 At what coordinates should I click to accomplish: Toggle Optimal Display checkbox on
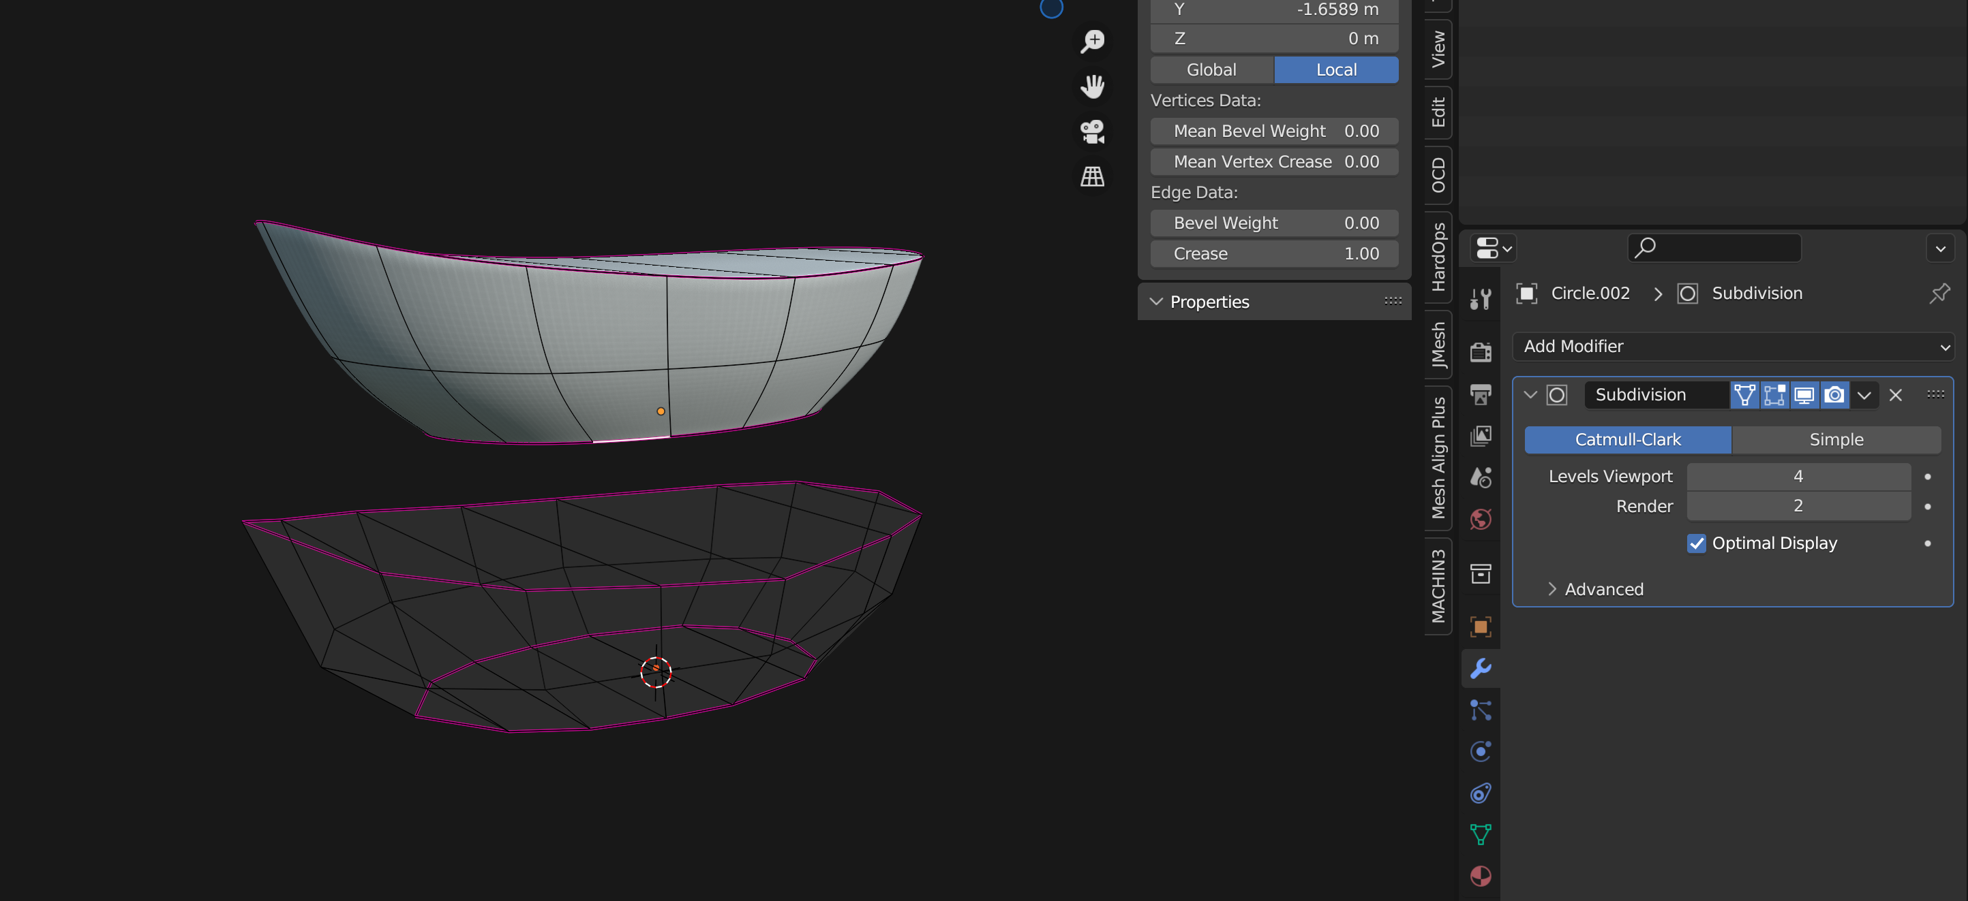(1697, 543)
